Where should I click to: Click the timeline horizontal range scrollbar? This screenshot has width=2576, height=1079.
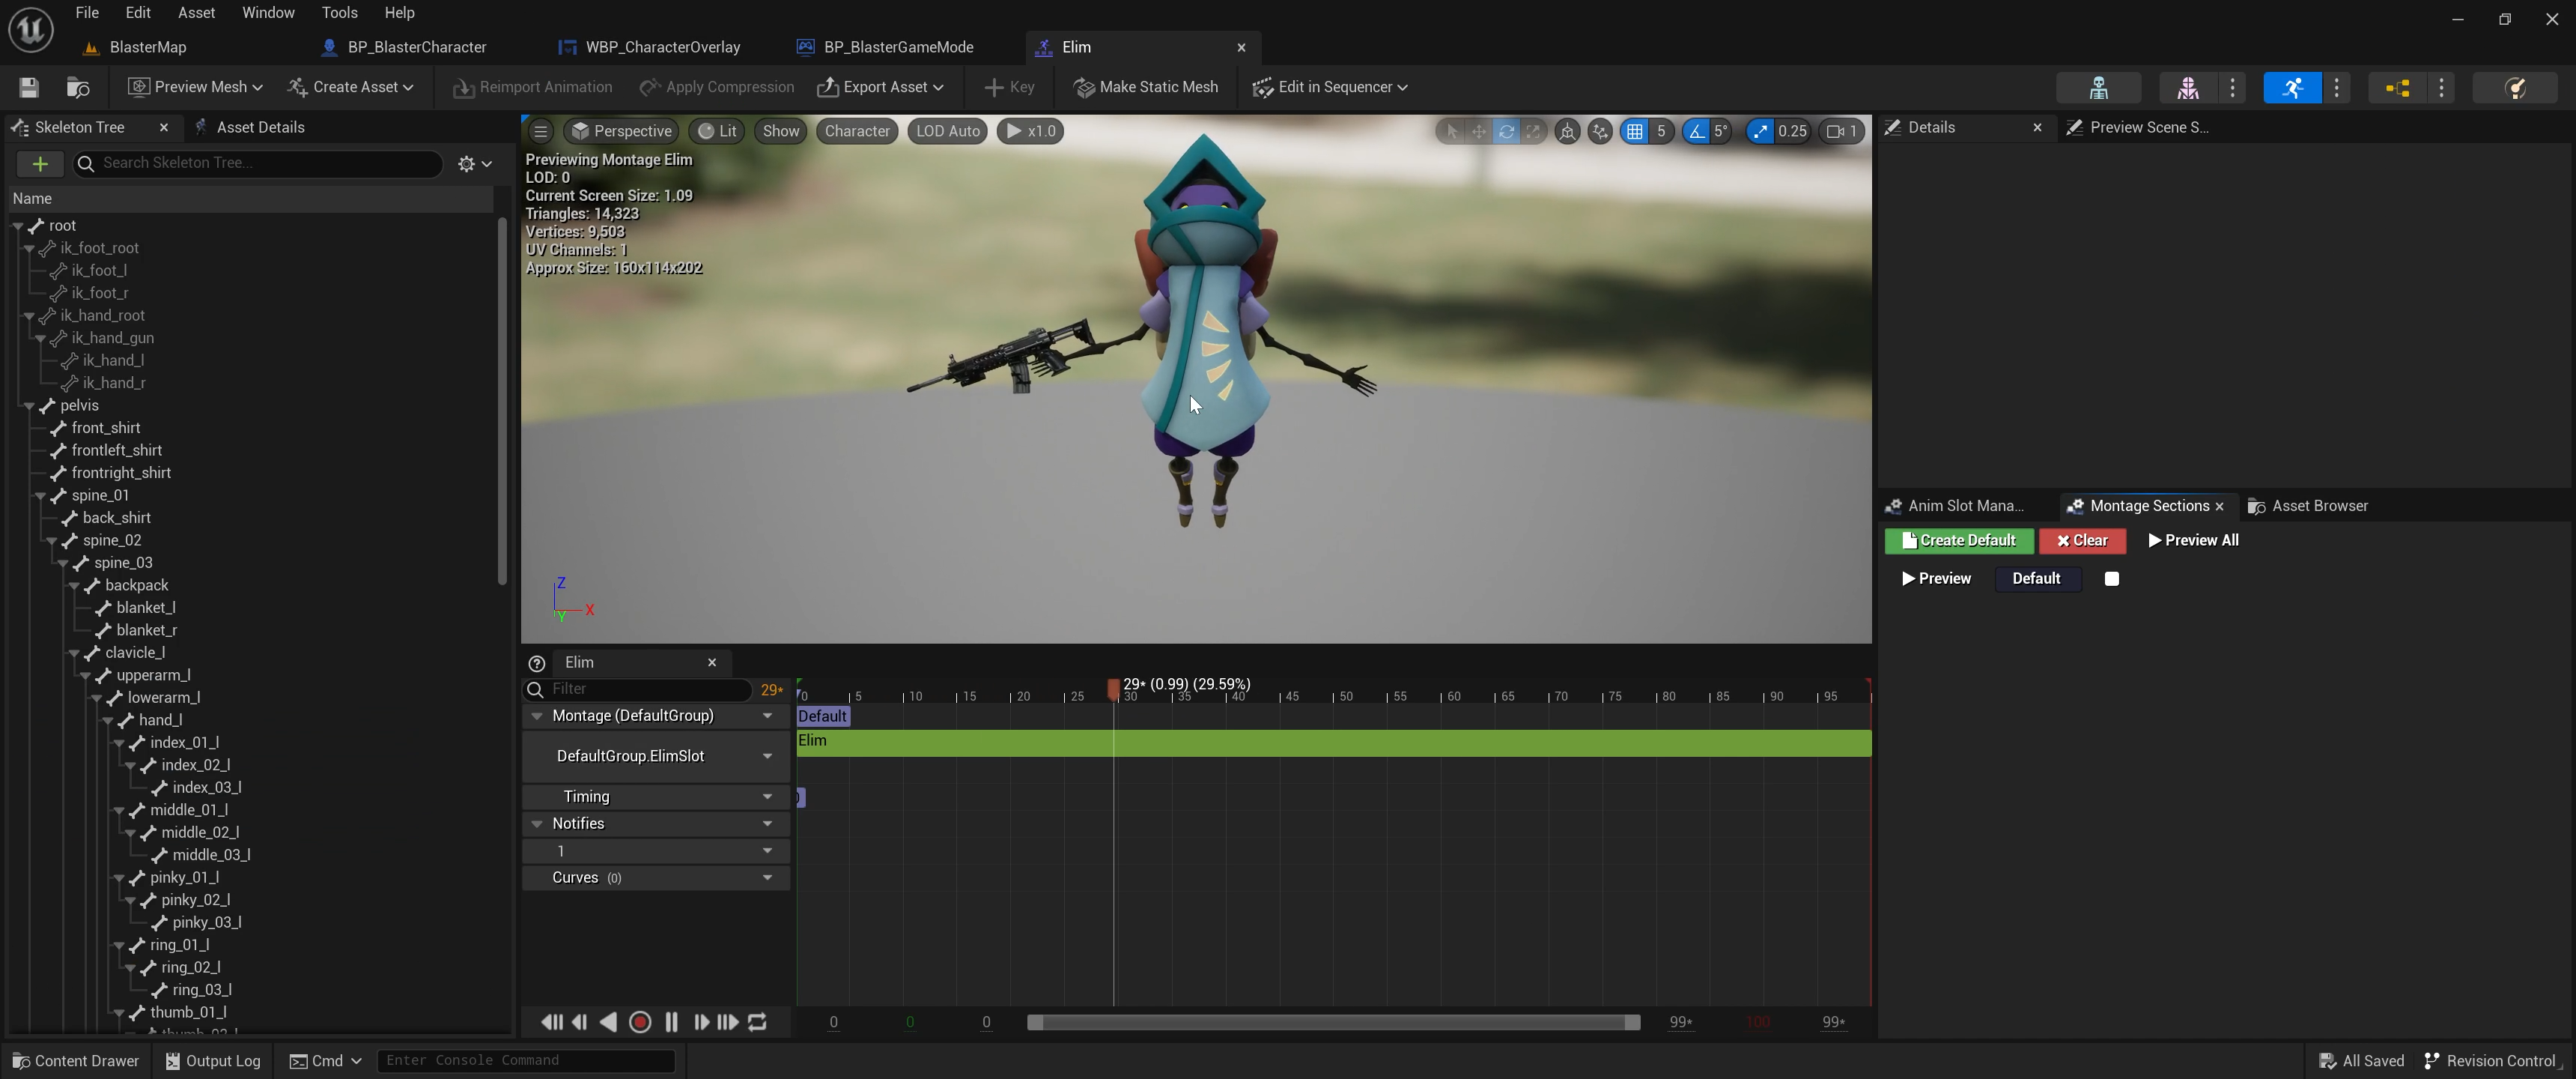click(1333, 1022)
